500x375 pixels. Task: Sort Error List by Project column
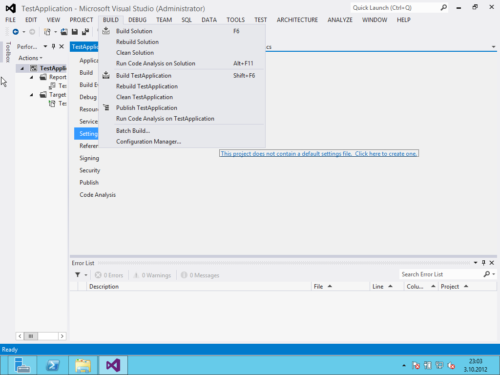(x=467, y=286)
